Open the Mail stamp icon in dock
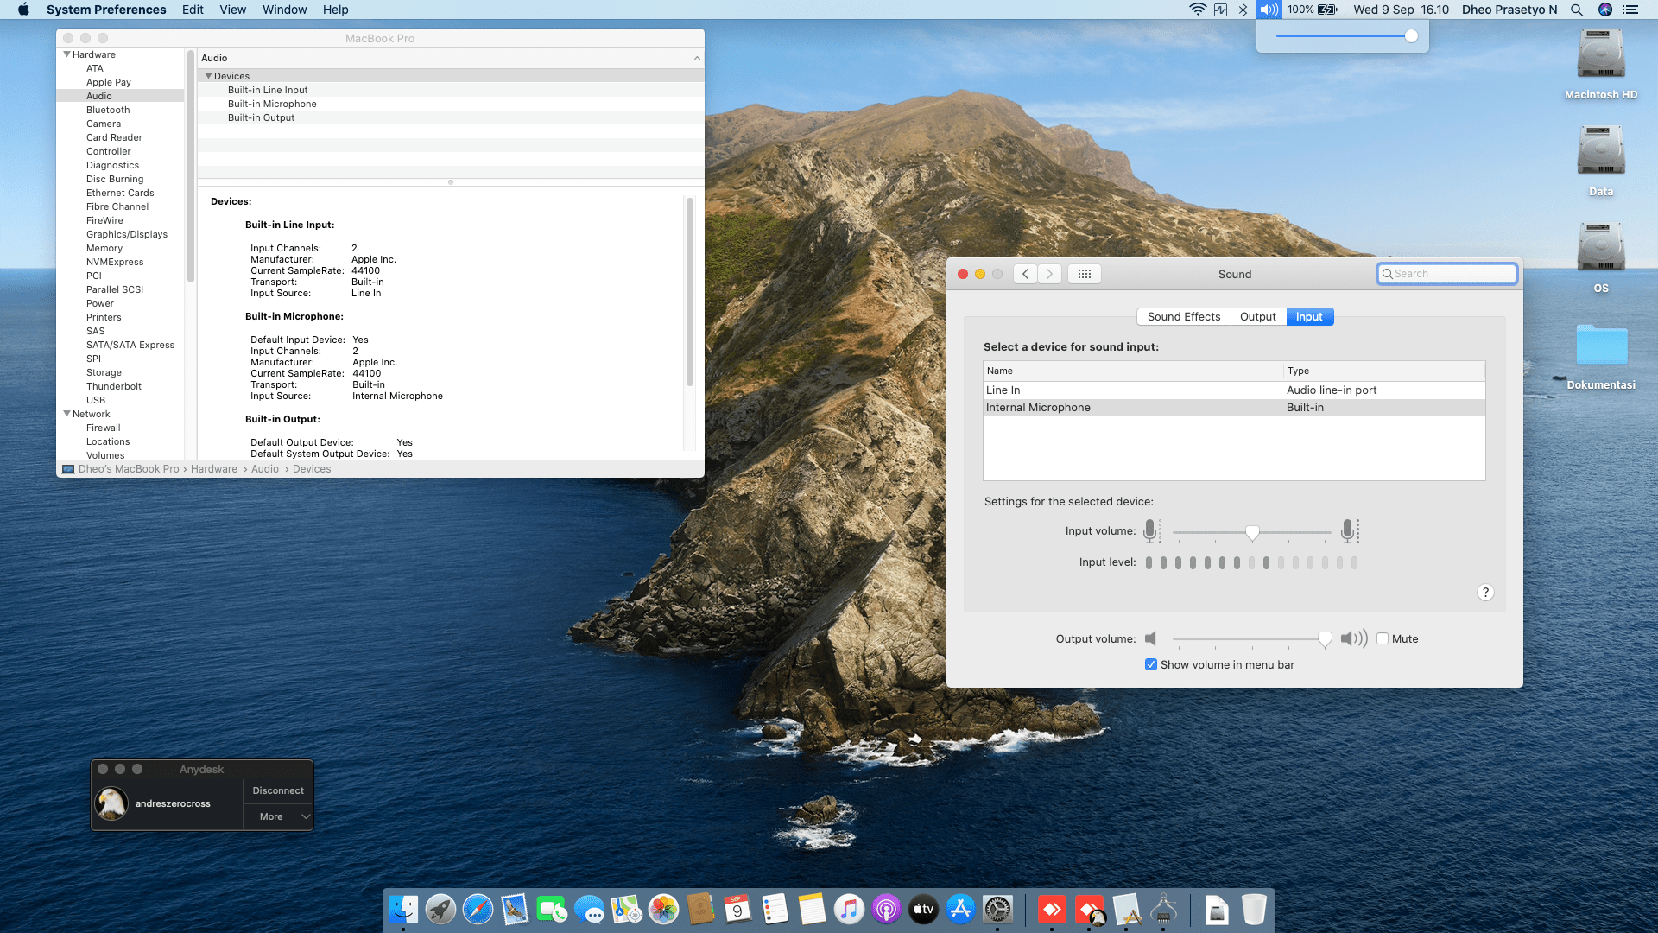Image resolution: width=1658 pixels, height=933 pixels. tap(515, 909)
